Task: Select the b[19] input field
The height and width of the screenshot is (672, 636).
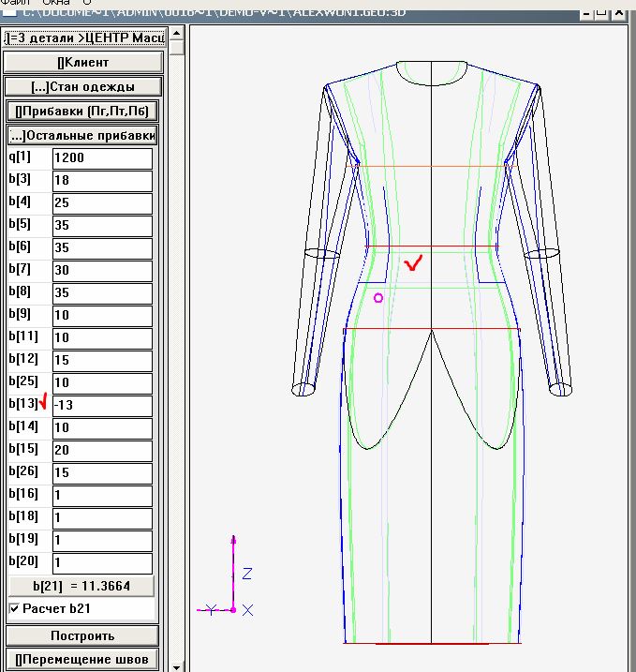Action: pos(102,541)
